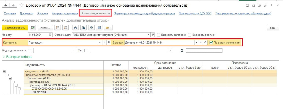Click the title bar save icon

[247, 5]
